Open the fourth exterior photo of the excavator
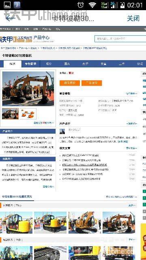The height and width of the screenshot is (260, 146). click(119, 223)
